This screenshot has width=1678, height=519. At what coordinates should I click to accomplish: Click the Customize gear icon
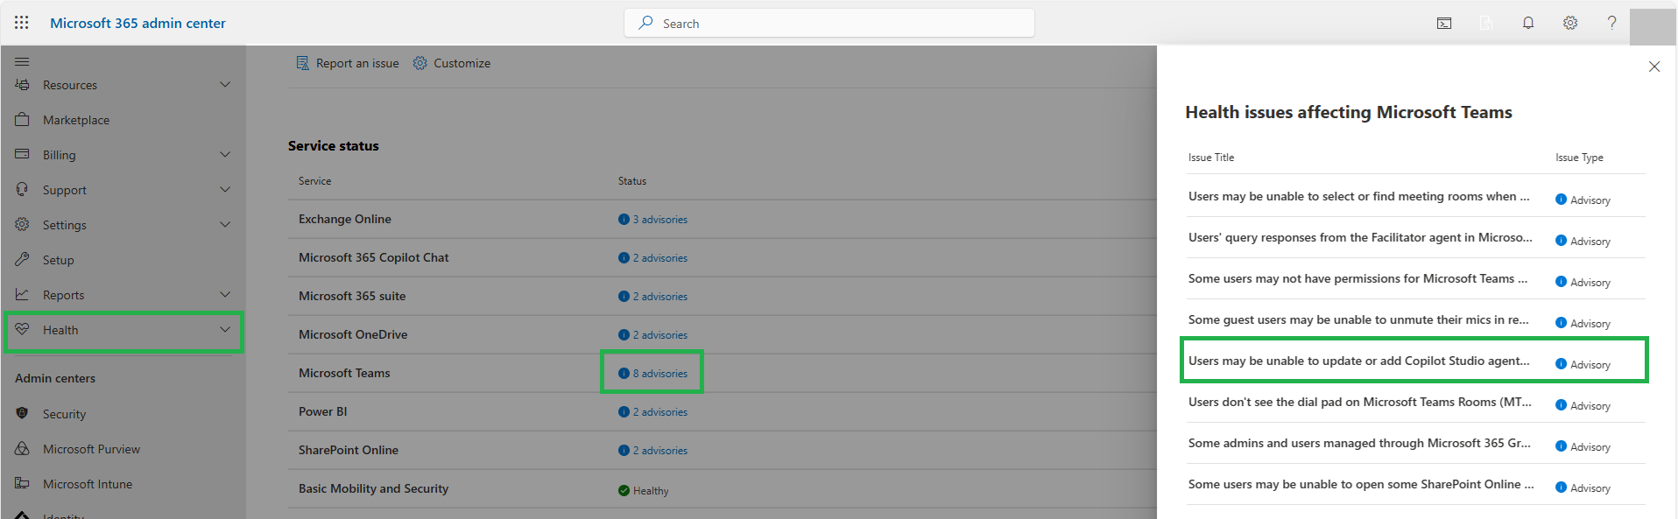420,63
